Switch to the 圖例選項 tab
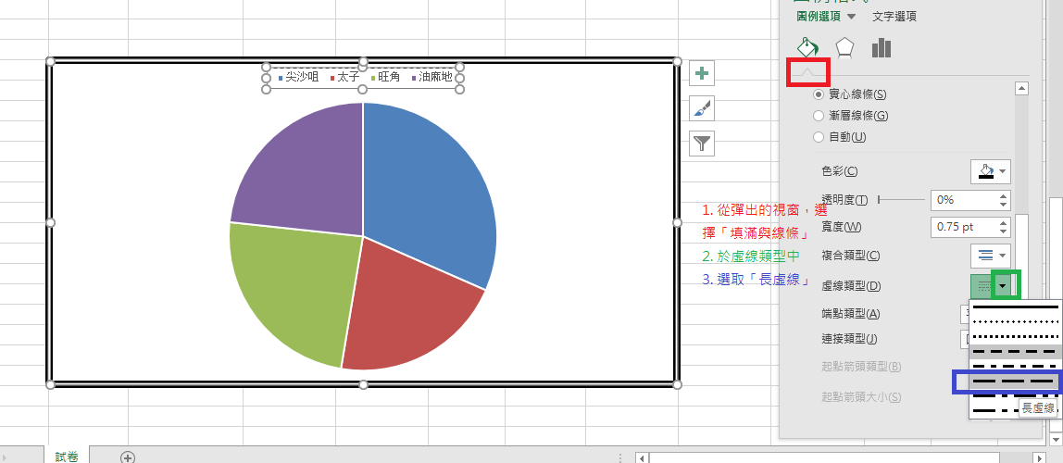1063x463 pixels. pyautogui.click(x=819, y=17)
